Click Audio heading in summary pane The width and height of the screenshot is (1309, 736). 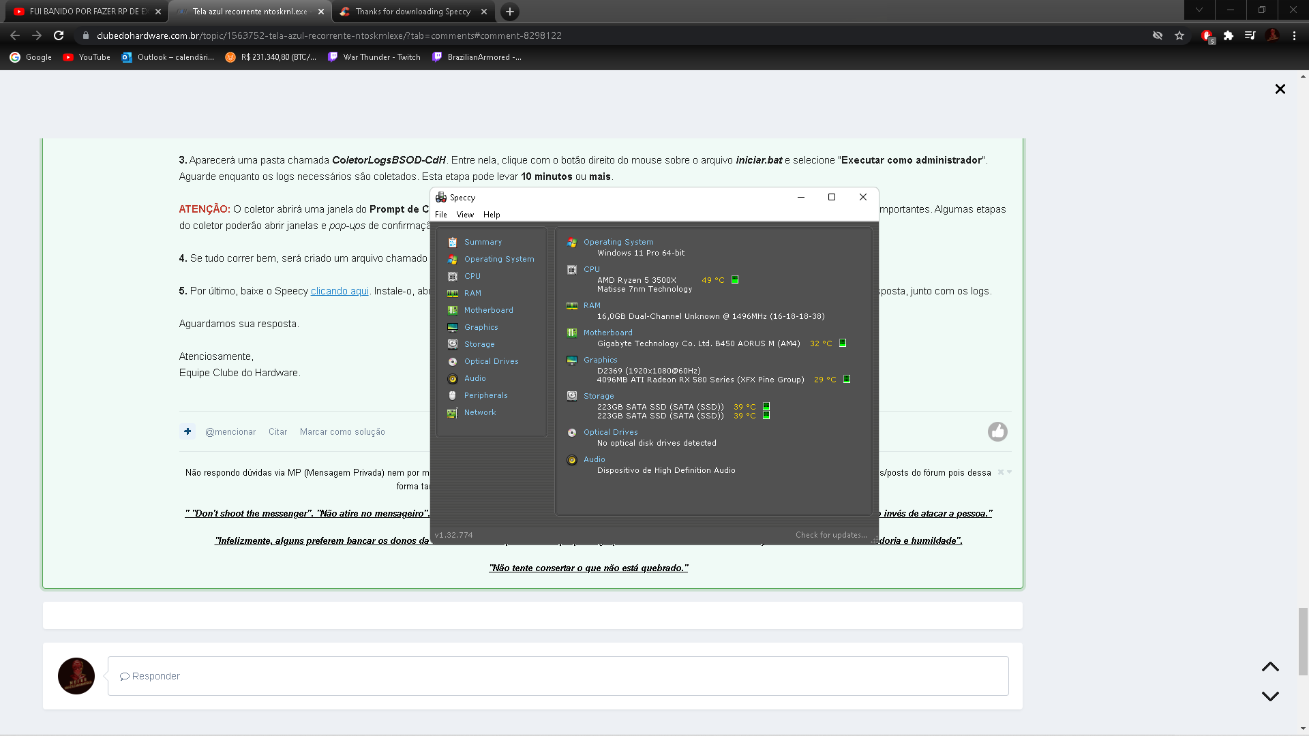point(595,459)
